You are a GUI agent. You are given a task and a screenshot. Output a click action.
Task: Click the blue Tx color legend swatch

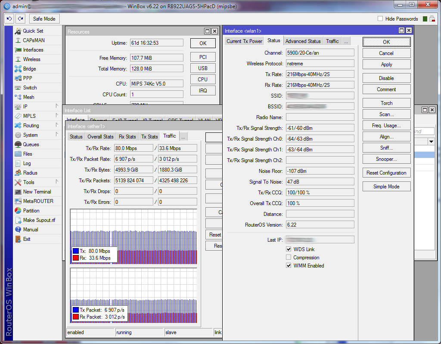(76, 251)
